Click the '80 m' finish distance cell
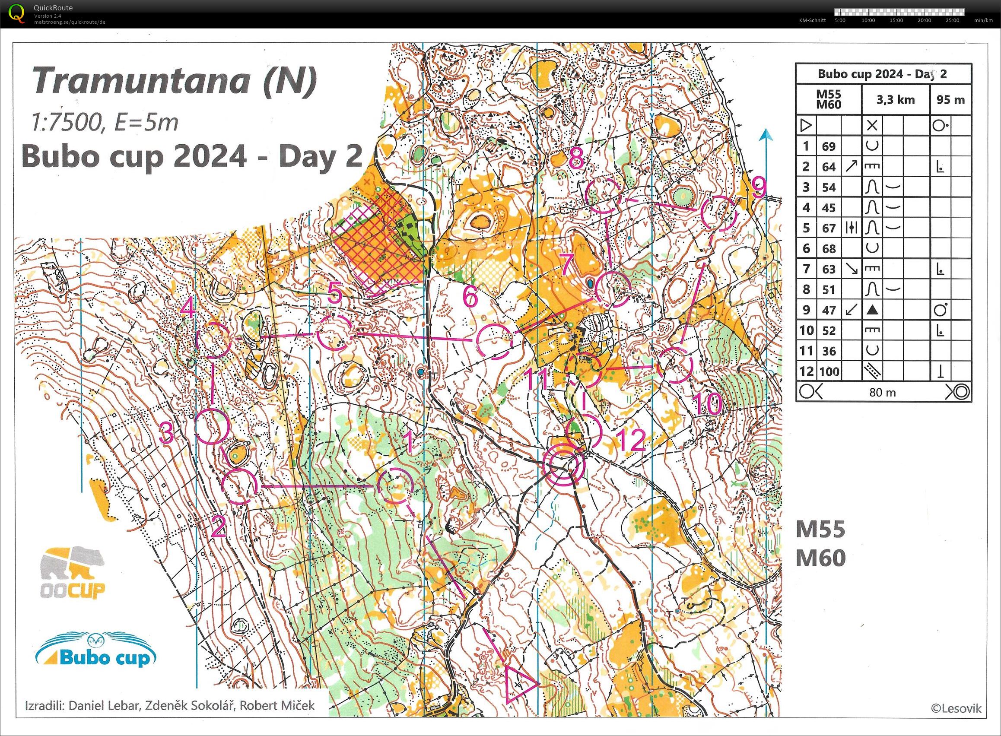Screen dimensions: 1001x736 (x=883, y=393)
